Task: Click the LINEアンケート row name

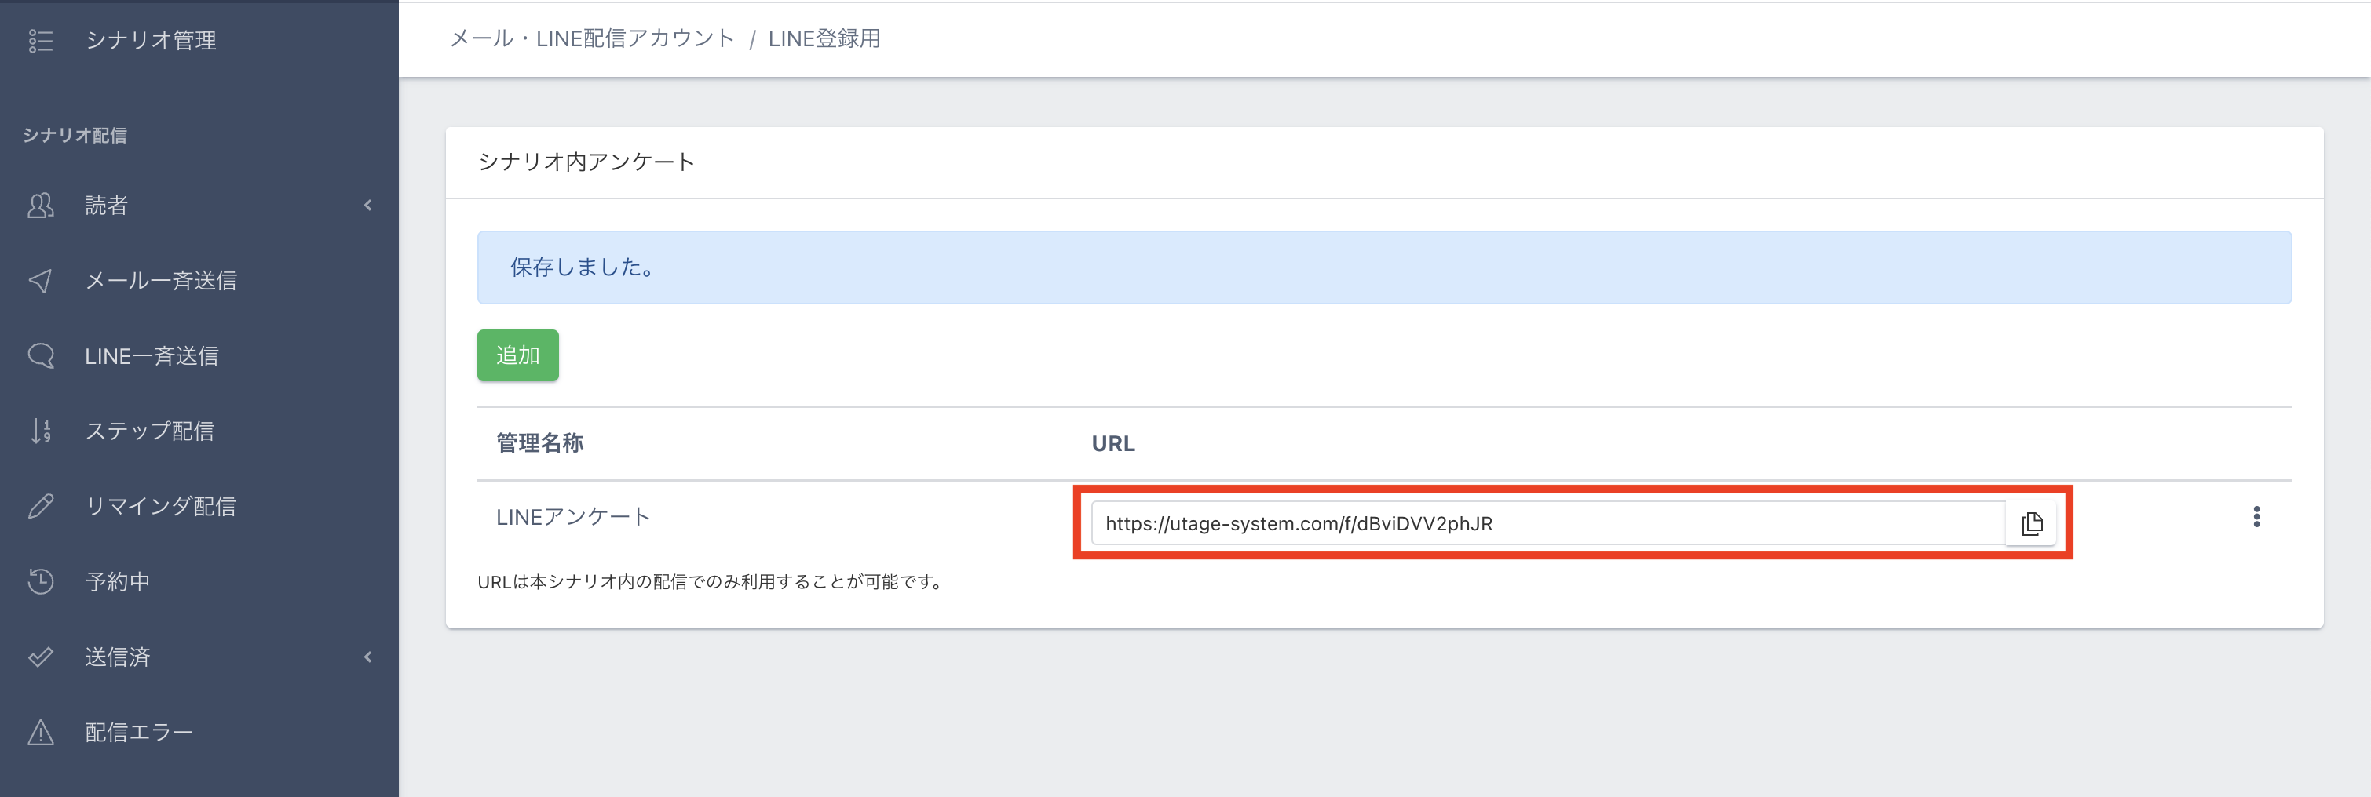Action: pyautogui.click(x=573, y=518)
